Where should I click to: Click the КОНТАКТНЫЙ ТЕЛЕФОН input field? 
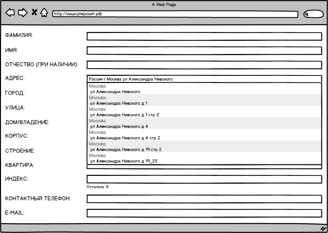(x=204, y=199)
